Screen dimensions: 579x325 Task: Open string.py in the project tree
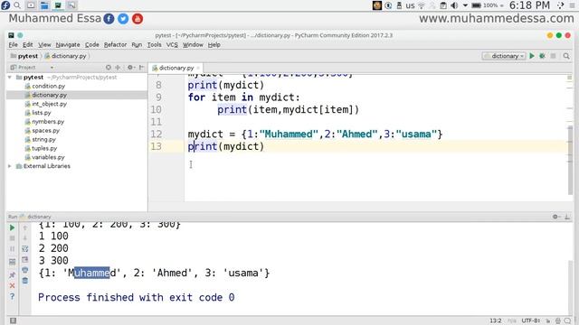click(x=44, y=139)
